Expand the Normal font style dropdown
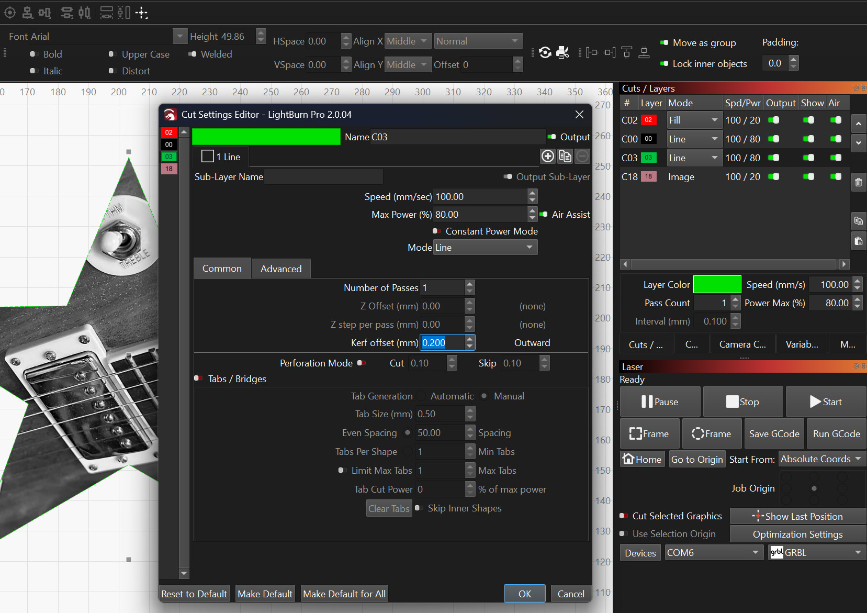This screenshot has width=867, height=613. [x=478, y=41]
